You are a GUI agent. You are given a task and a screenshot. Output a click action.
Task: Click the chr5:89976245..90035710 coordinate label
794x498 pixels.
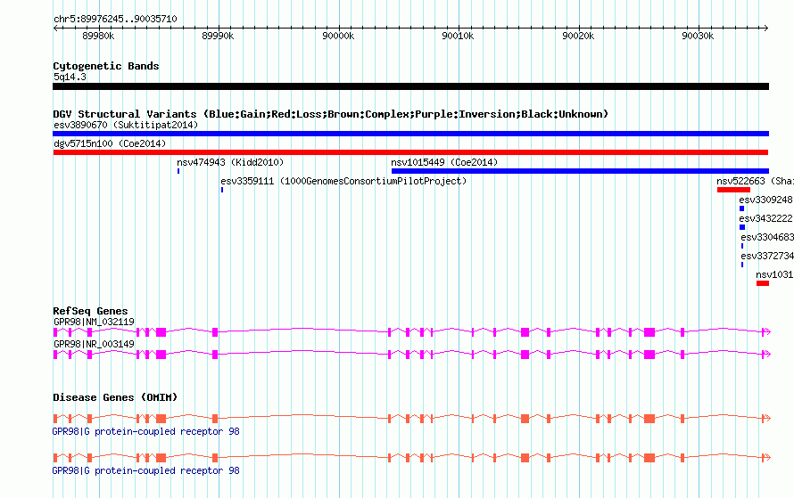[x=115, y=20]
